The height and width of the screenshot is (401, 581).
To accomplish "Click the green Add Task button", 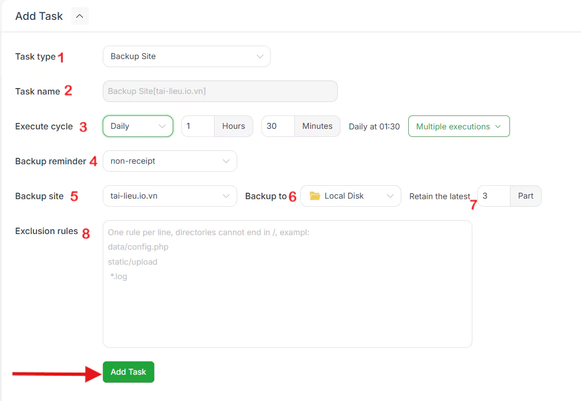I will tap(129, 372).
